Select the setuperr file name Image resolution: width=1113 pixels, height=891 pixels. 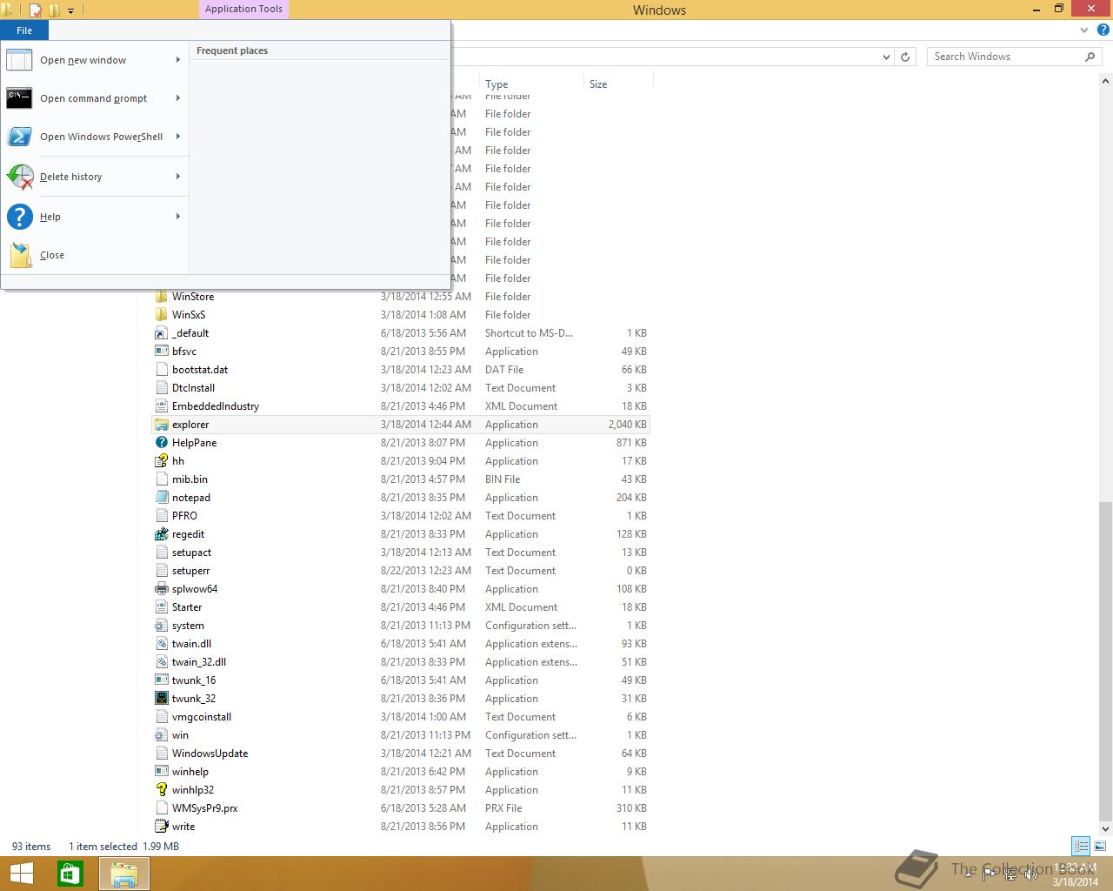click(x=190, y=571)
